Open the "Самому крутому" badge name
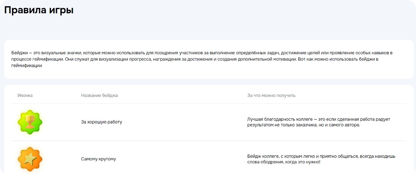The height and width of the screenshot is (175, 416). click(x=98, y=159)
